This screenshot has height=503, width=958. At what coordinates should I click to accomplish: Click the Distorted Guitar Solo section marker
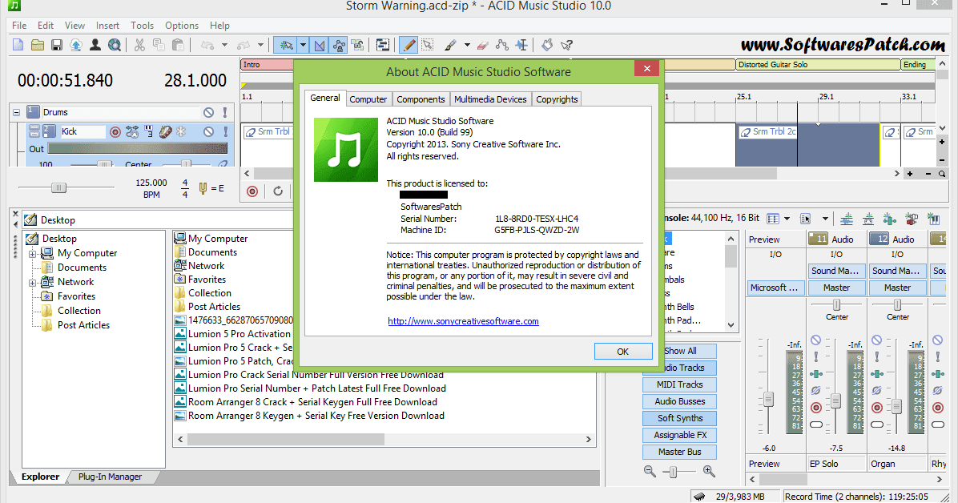(818, 64)
